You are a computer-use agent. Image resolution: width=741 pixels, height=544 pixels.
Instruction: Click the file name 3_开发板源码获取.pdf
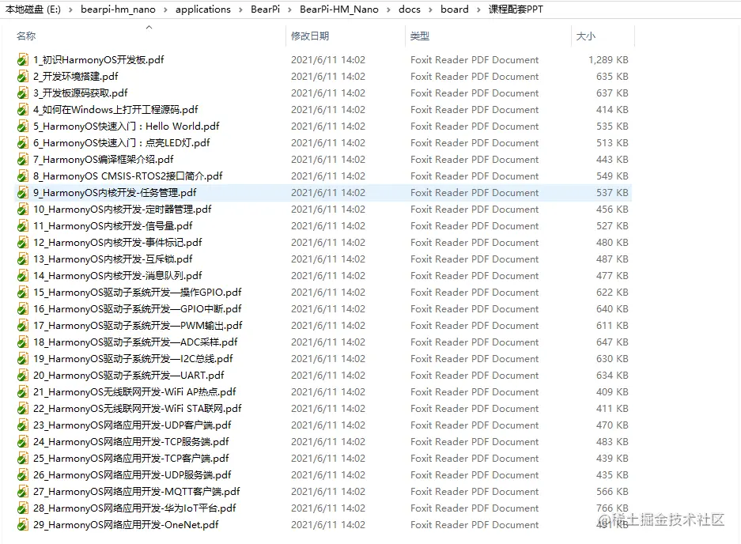(x=81, y=93)
